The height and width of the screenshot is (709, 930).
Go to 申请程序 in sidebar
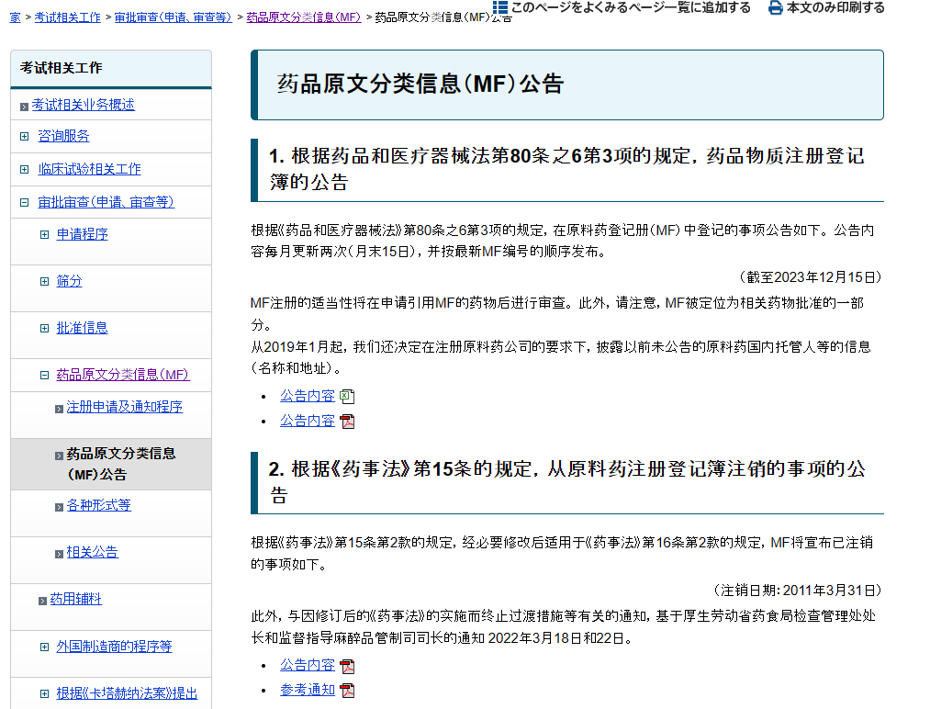(x=82, y=235)
